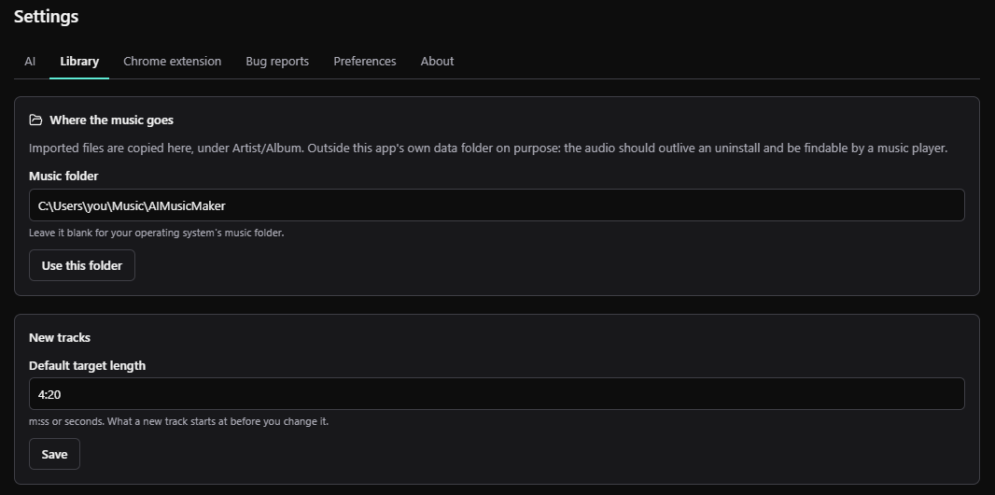Click the hint Leave it blank for your operating system's music folder
Viewport: 995px width, 495px height.
157,233
